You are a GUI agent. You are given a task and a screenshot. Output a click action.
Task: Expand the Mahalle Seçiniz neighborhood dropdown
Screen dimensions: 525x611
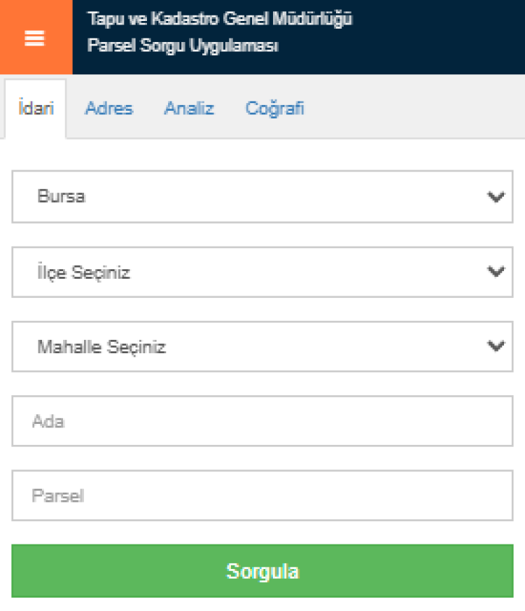click(262, 346)
